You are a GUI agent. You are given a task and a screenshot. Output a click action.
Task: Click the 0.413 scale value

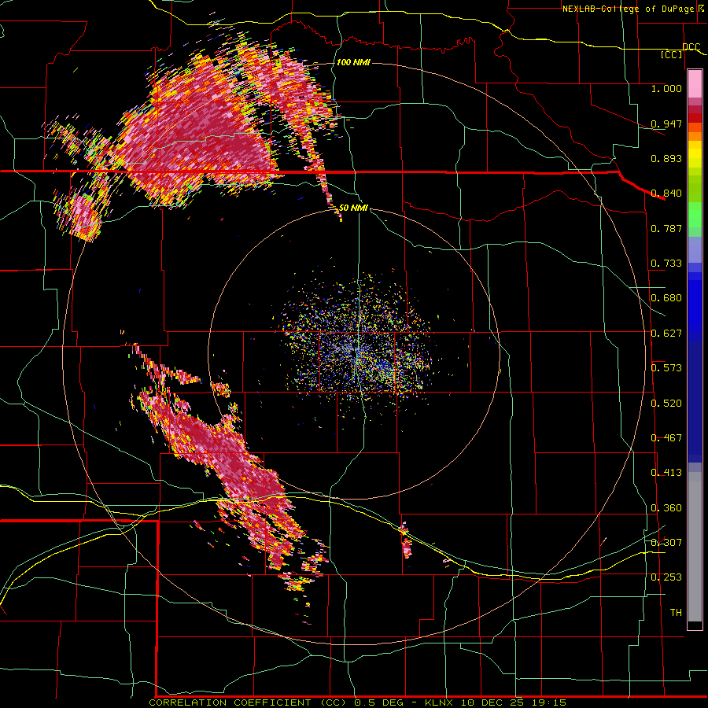666,472
